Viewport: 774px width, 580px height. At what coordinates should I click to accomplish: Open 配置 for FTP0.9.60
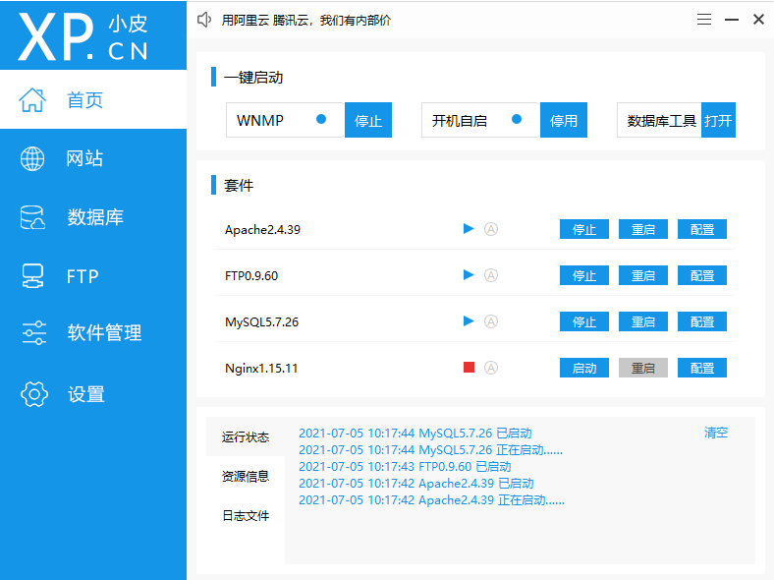[x=702, y=275]
